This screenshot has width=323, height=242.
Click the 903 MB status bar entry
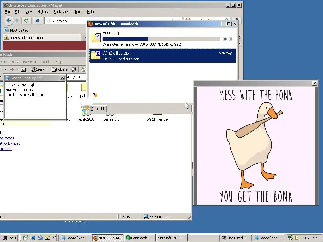coord(130,217)
